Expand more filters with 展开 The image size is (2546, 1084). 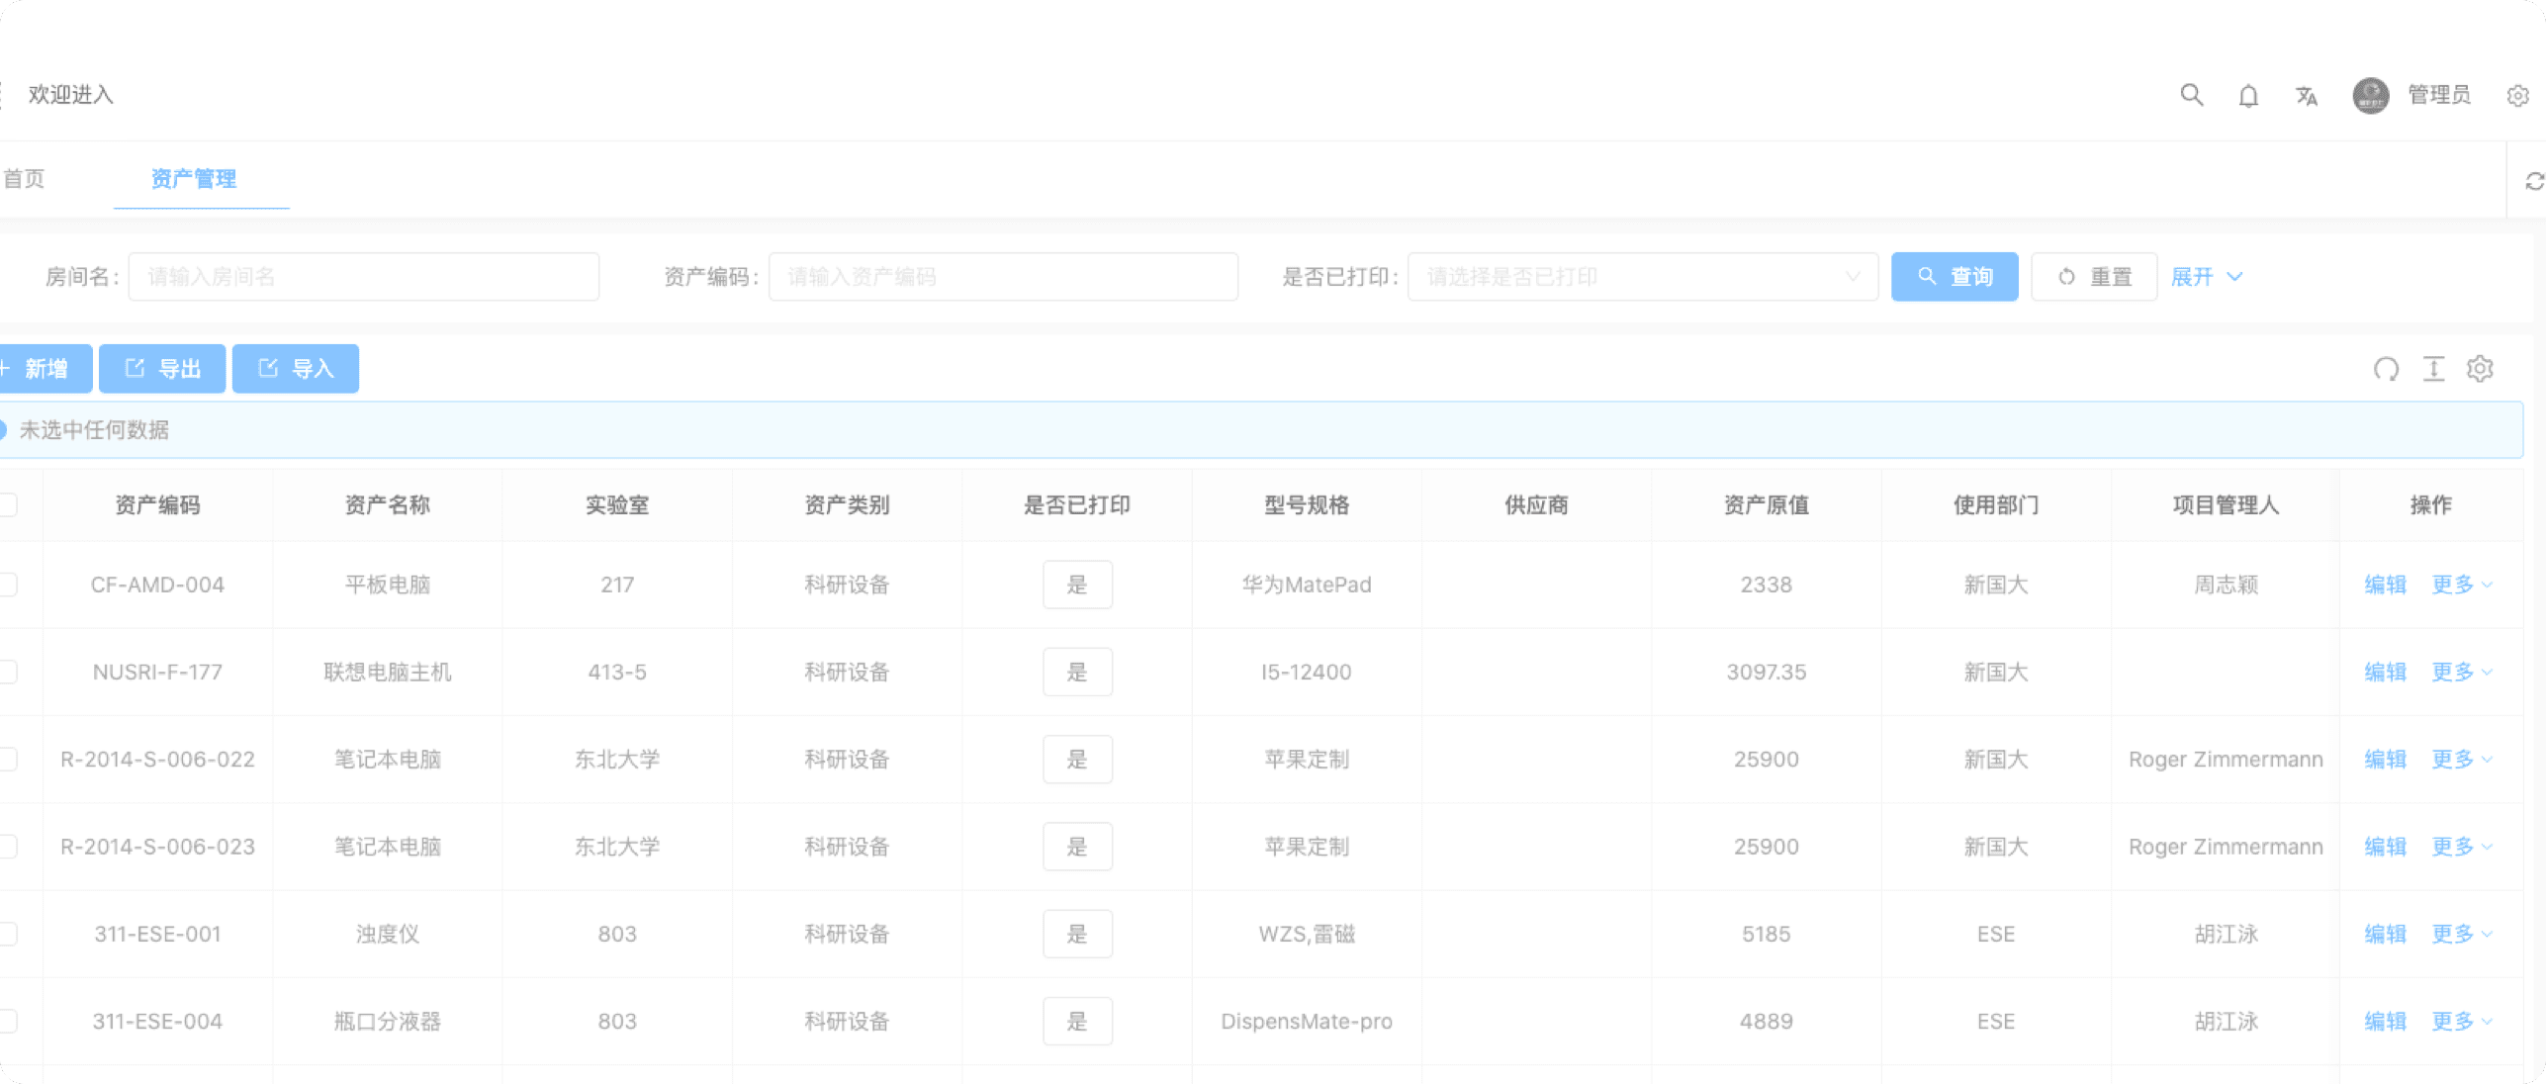click(x=2206, y=277)
